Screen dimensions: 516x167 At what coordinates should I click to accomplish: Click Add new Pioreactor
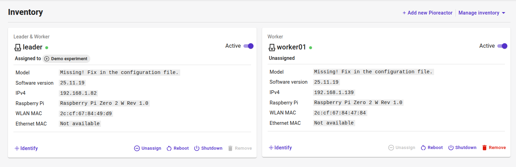427,13
